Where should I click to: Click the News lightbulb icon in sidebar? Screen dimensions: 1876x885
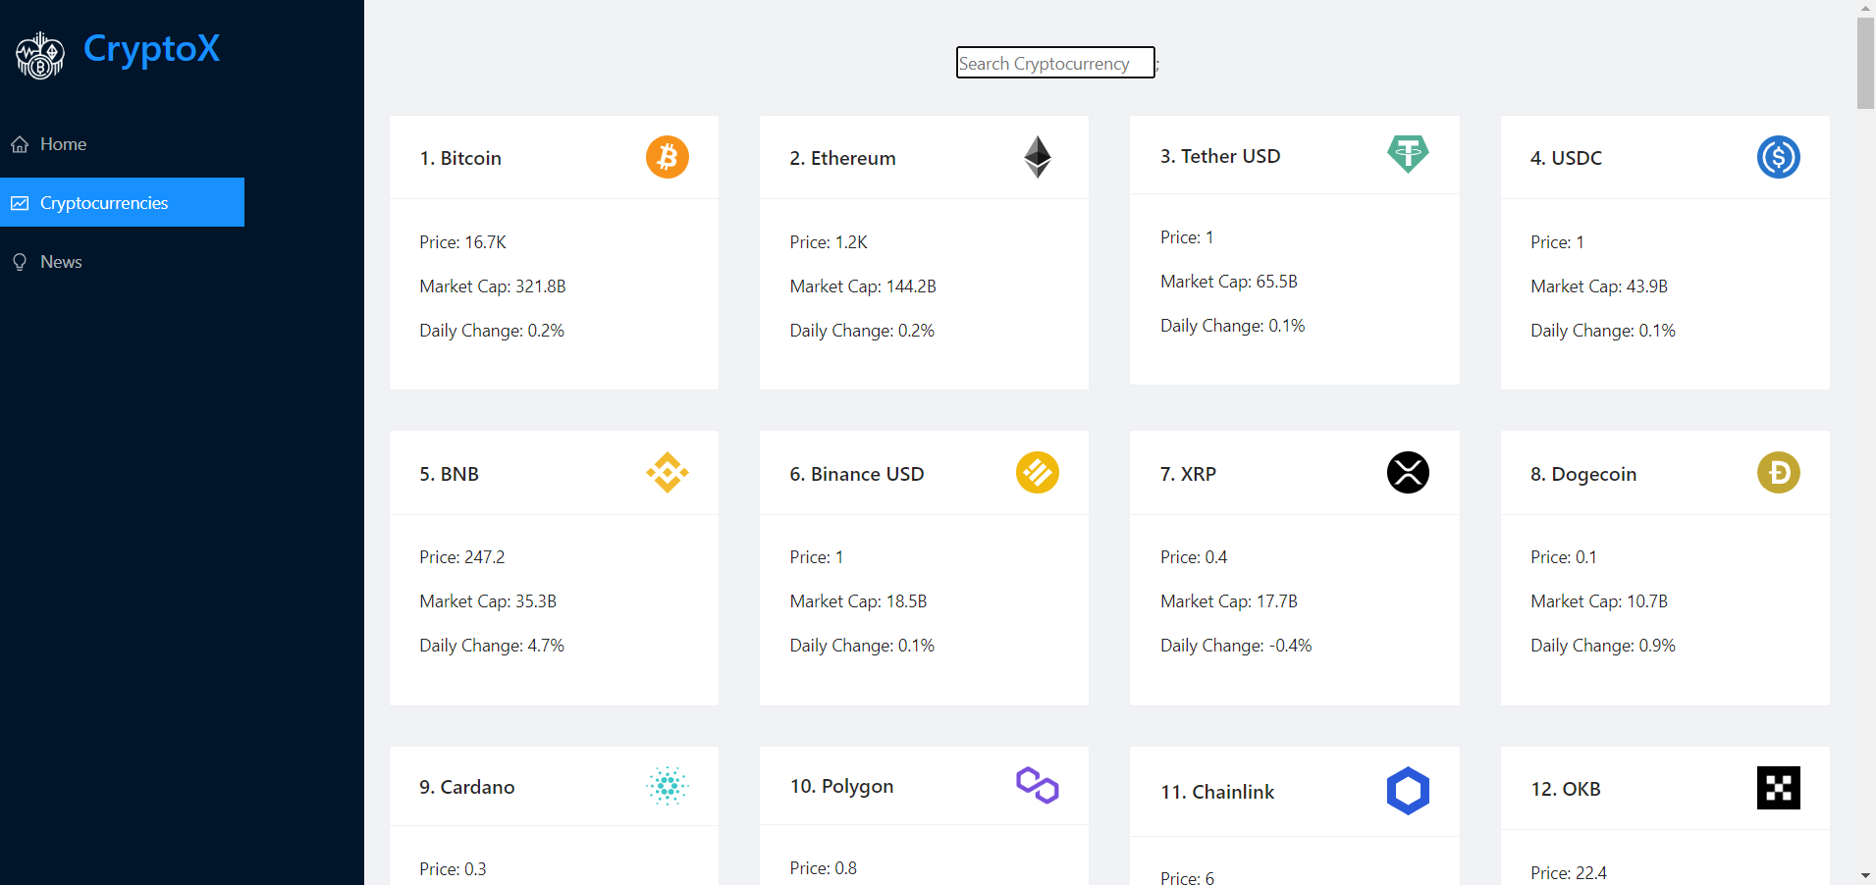20,262
